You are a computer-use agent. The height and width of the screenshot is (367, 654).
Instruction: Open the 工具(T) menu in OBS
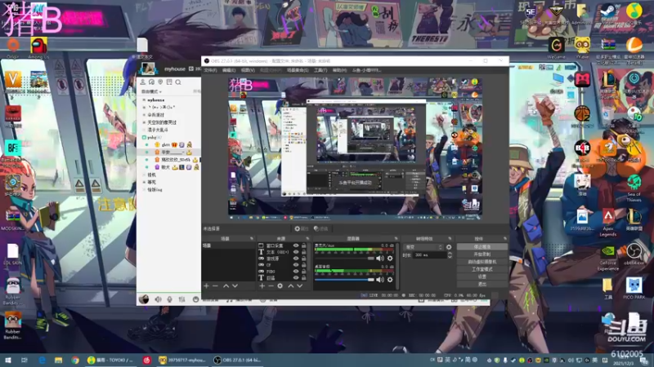[320, 70]
